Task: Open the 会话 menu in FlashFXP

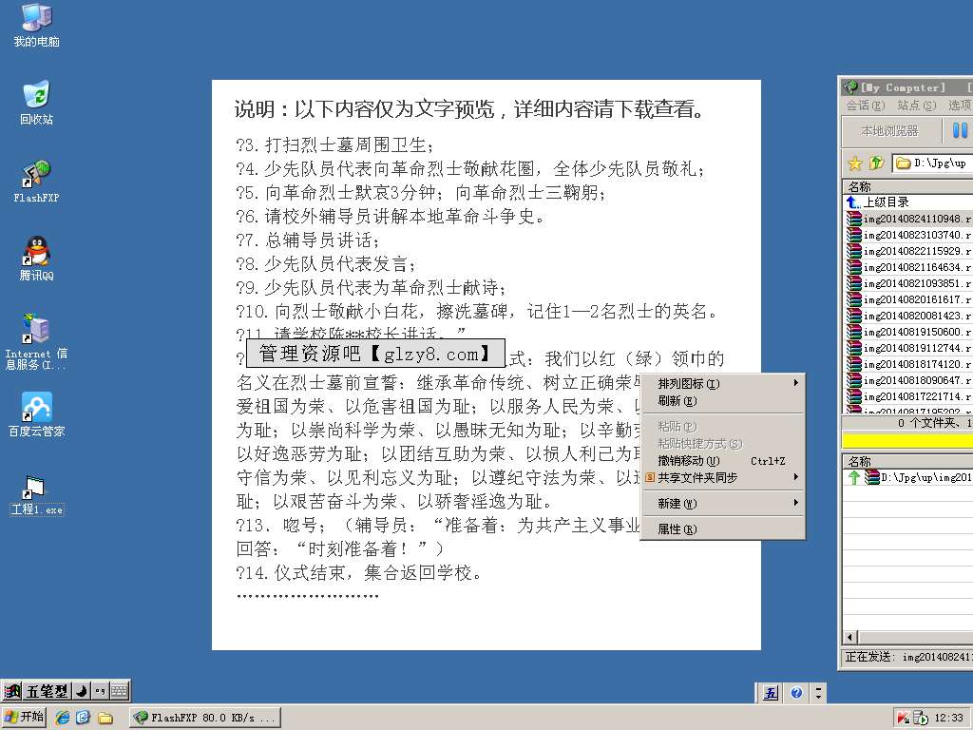Action: [x=866, y=106]
